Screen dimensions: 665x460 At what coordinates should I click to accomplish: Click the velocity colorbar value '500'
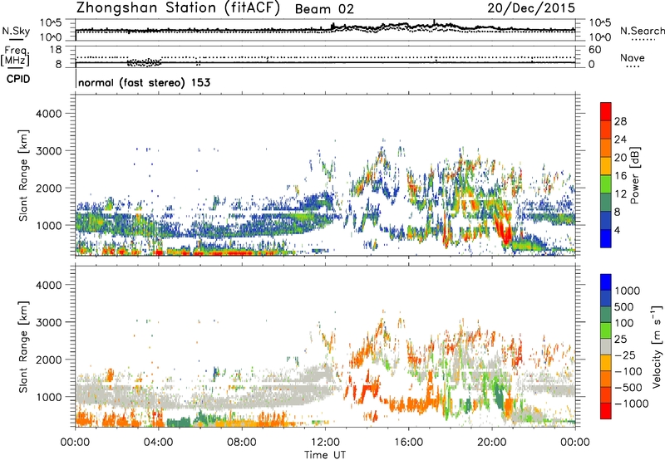click(x=624, y=306)
